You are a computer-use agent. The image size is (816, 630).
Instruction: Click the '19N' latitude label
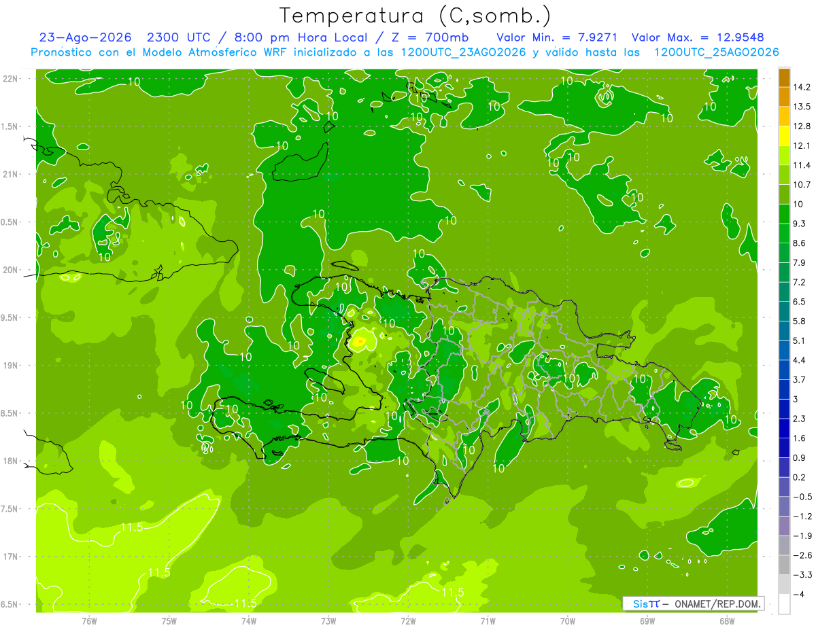pos(10,366)
